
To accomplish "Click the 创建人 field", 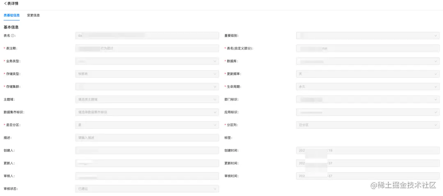I will coord(147,150).
